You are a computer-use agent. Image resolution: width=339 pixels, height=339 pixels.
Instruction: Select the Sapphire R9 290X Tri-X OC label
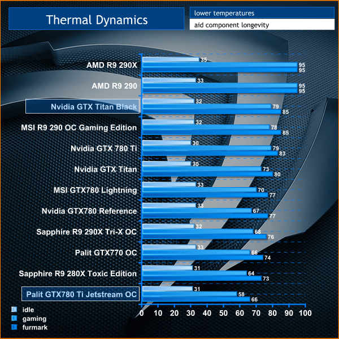click(86, 232)
